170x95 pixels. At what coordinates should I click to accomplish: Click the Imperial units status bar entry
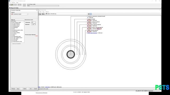pos(151,91)
